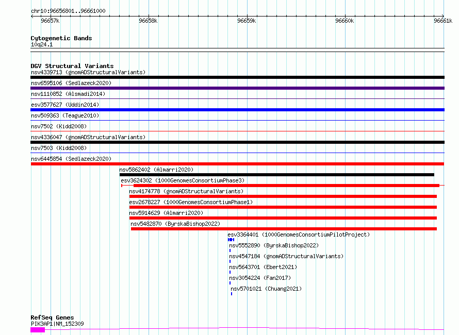Screen dimensions: 459x335
Task: Click the purple bar under nsv6595106
Action: (237, 88)
